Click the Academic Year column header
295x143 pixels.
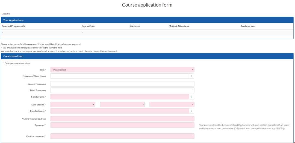pyautogui.click(x=248, y=26)
